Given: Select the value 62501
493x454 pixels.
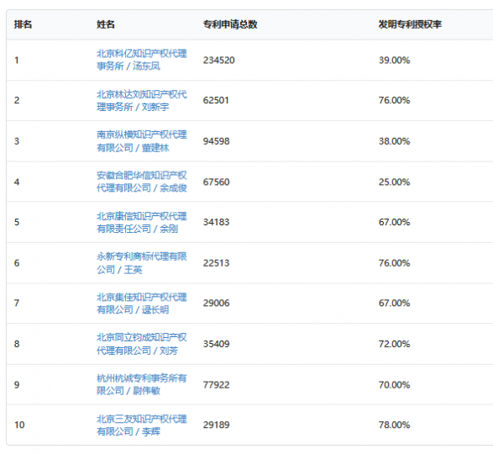Looking at the screenshot, I should point(216,100).
